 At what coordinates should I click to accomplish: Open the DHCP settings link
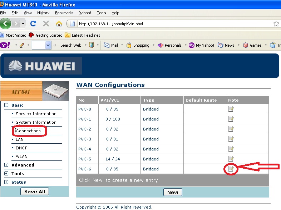(x=21, y=148)
